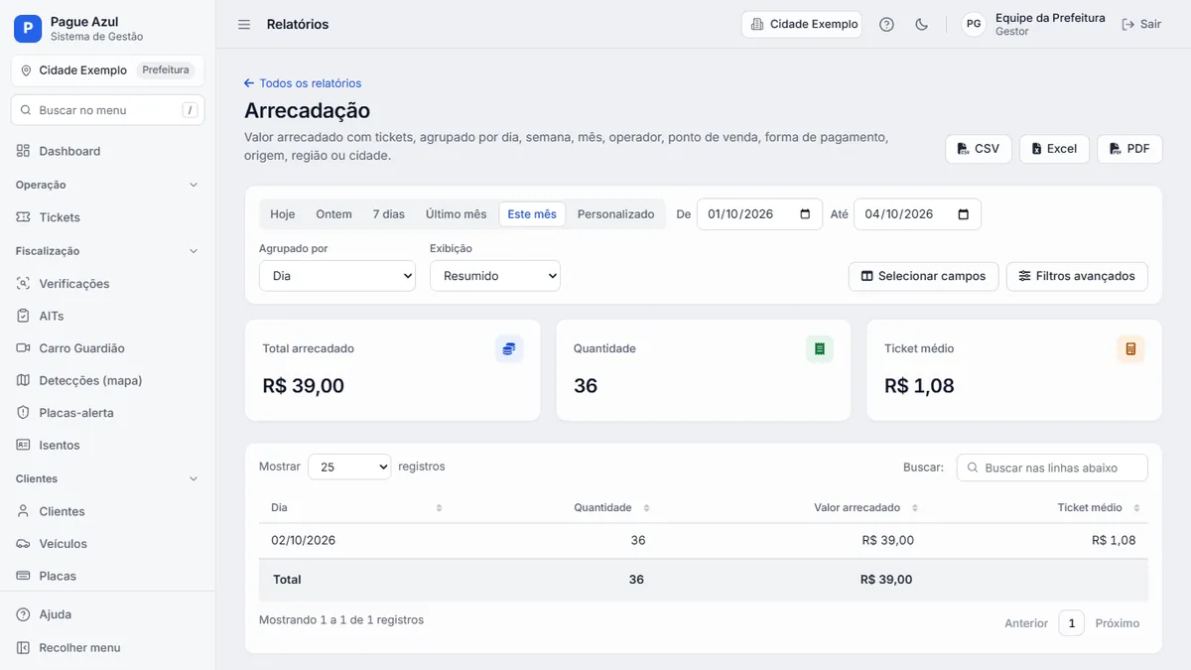Open Veículos in the sidebar
The width and height of the screenshot is (1191, 670).
click(x=107, y=544)
